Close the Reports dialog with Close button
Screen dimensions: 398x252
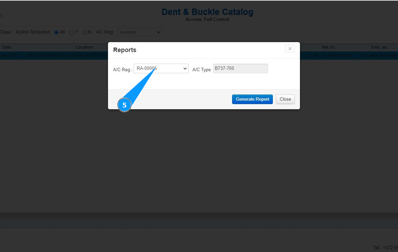tap(285, 99)
